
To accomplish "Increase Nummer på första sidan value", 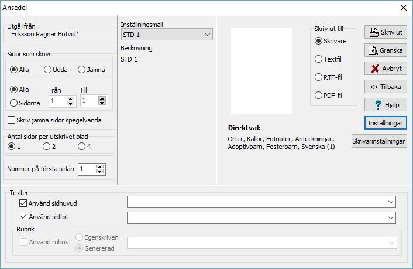I will 99,167.
